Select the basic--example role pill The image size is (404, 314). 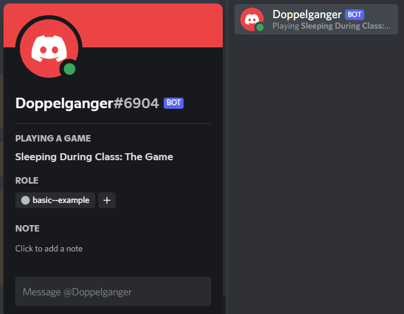pyautogui.click(x=55, y=200)
